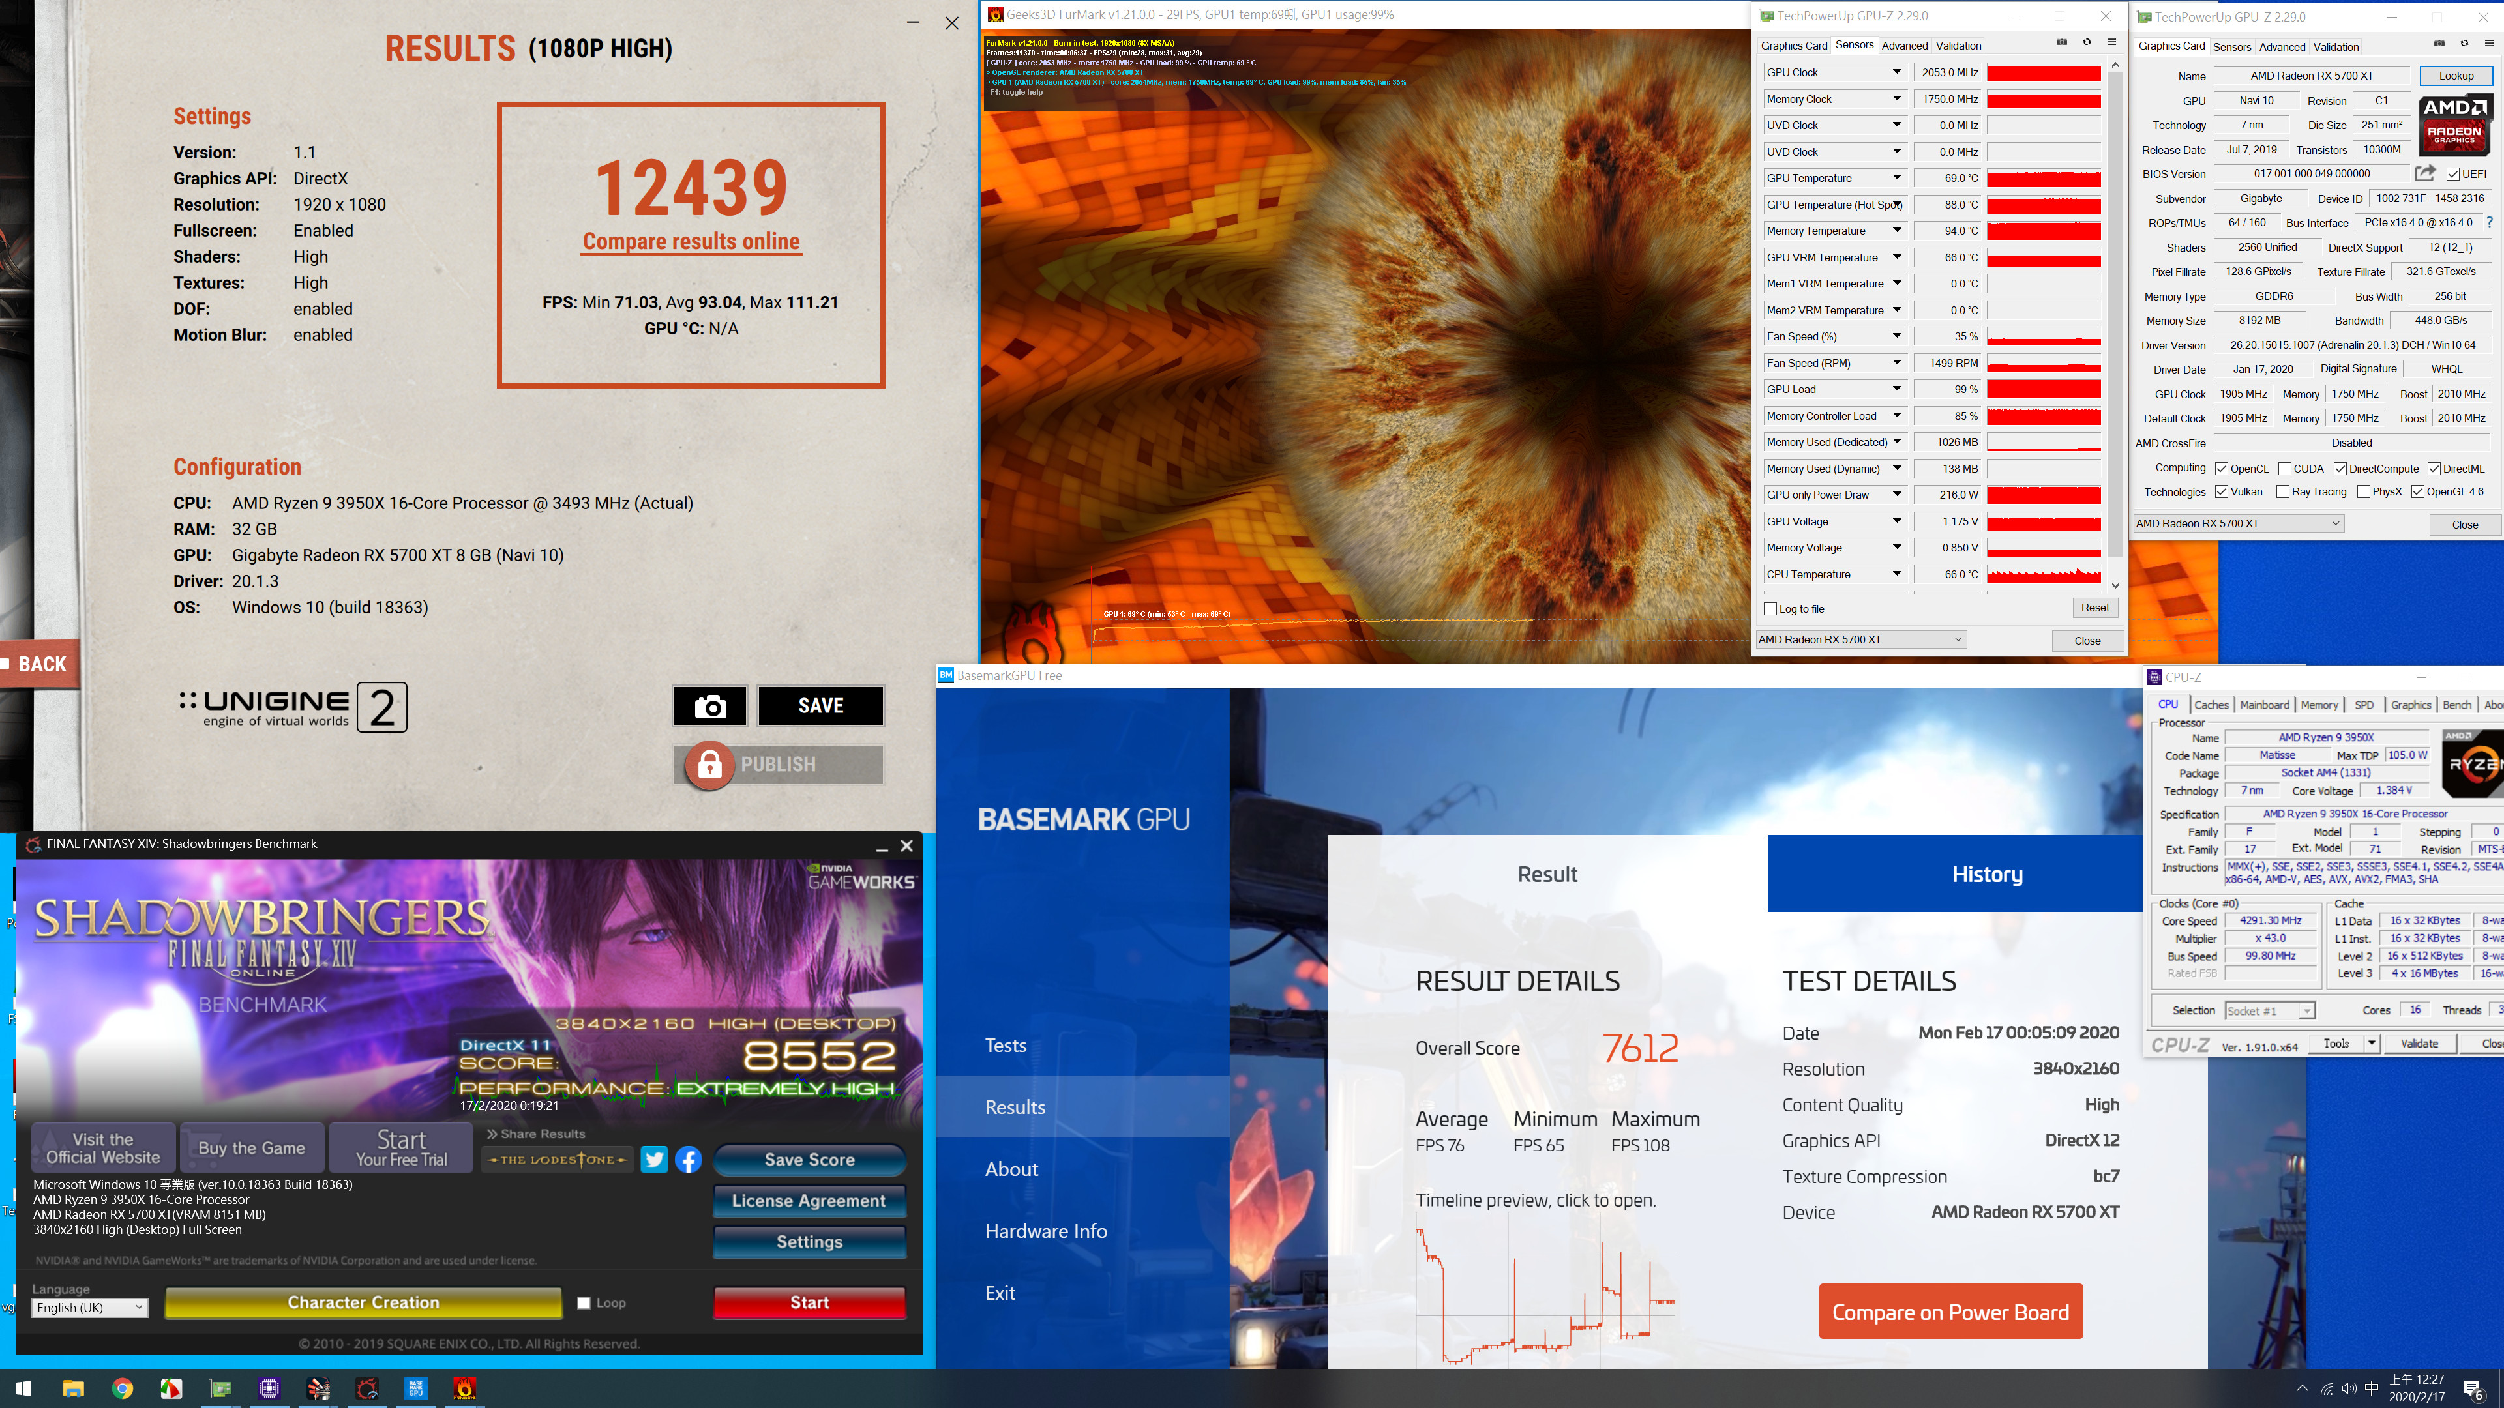The width and height of the screenshot is (2504, 1408).
Task: Open Basemark GPU taskbar icon
Action: click(x=416, y=1388)
